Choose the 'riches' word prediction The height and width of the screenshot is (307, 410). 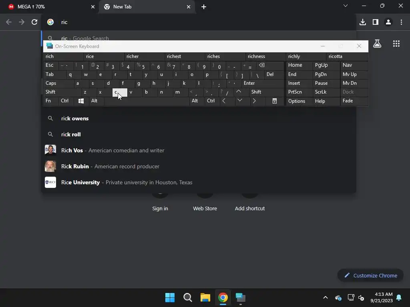click(x=225, y=56)
